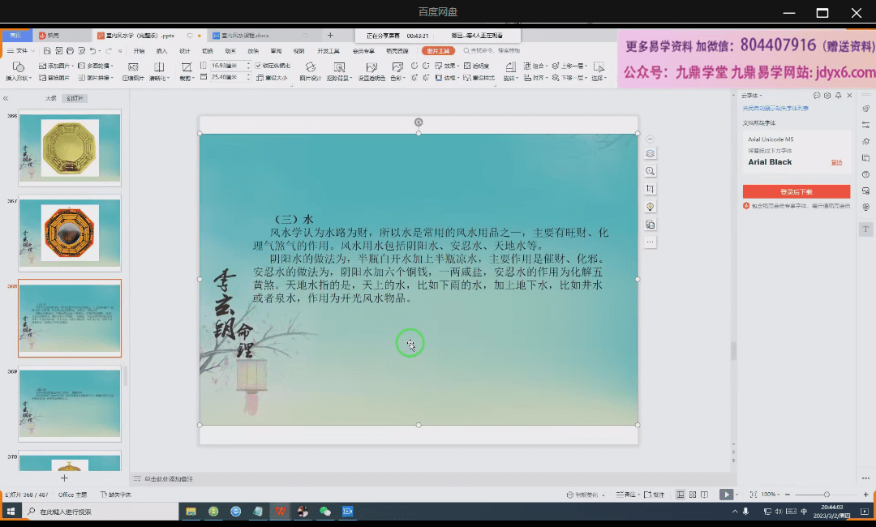Switch to the 图片工具 picture tools tab
876x527 pixels.
(434, 50)
